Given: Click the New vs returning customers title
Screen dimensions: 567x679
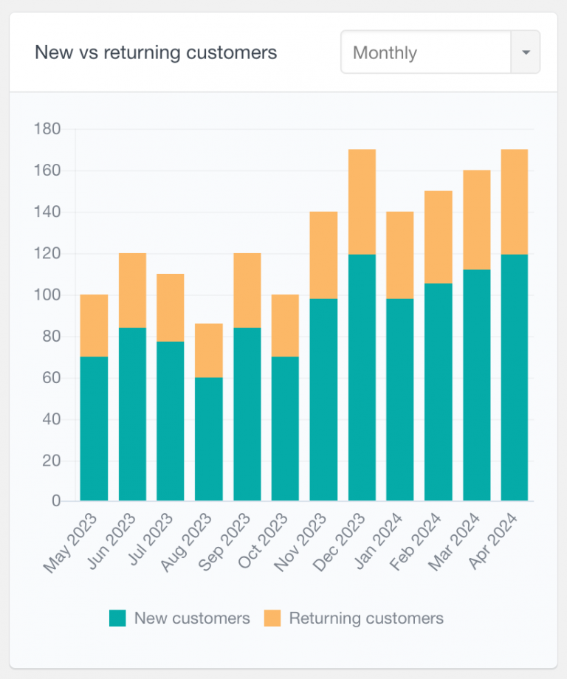Looking at the screenshot, I should pos(156,52).
